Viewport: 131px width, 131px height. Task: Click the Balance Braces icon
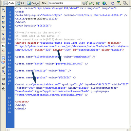click(x=3, y=39)
